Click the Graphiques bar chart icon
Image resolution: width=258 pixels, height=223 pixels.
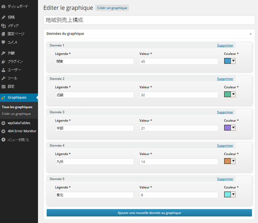(x=3, y=97)
